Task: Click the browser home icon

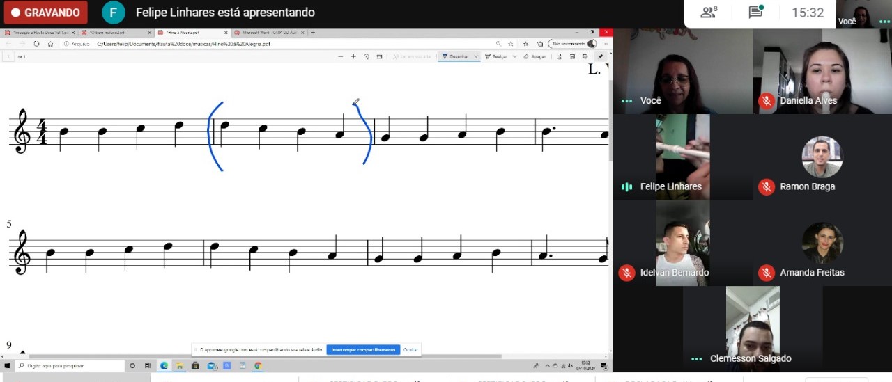Action: (x=50, y=44)
